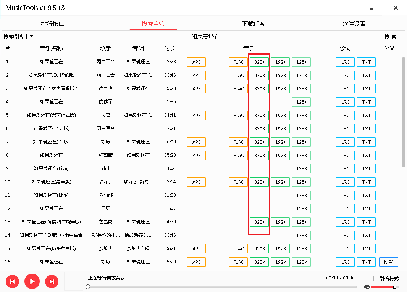Open the 下载任务 tab

point(254,24)
